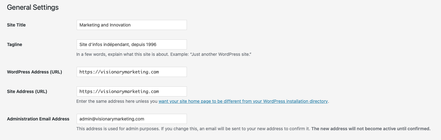Click the Administration Email Address label
Screen dimensions: 441x140
point(38,119)
